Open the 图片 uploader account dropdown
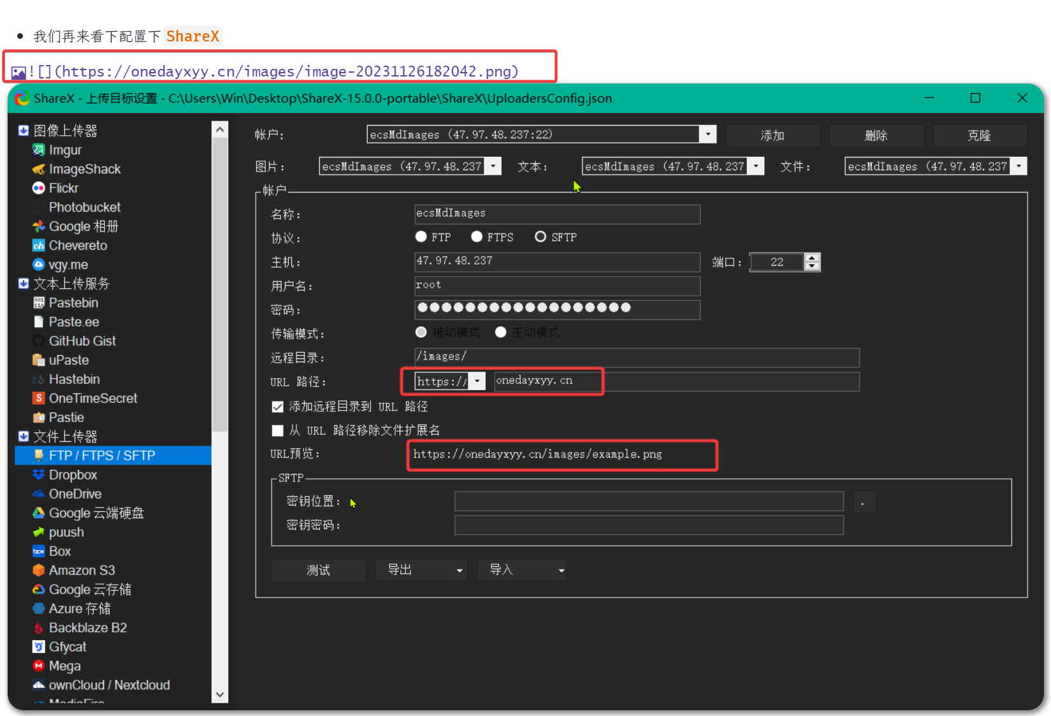 pos(493,166)
